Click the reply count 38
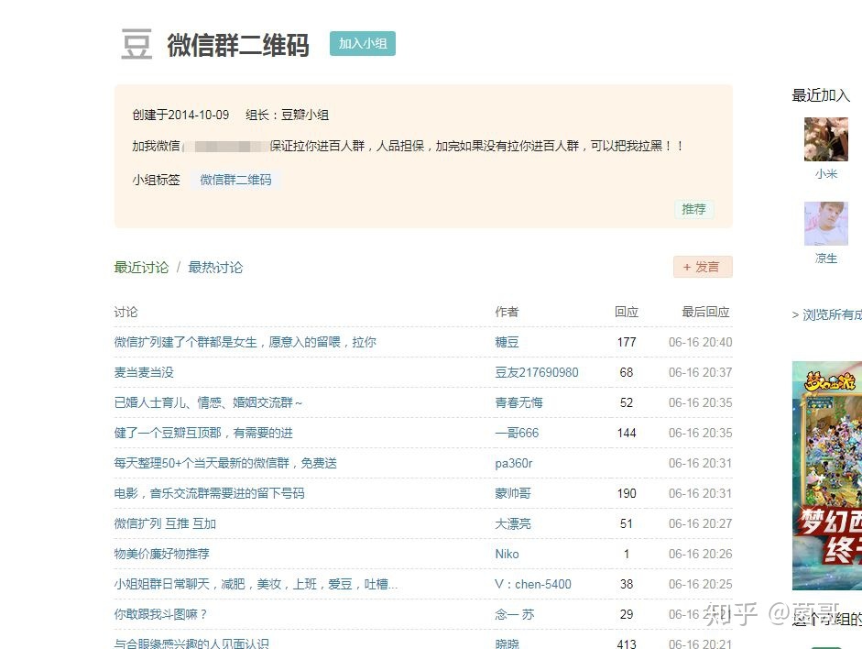 (627, 584)
